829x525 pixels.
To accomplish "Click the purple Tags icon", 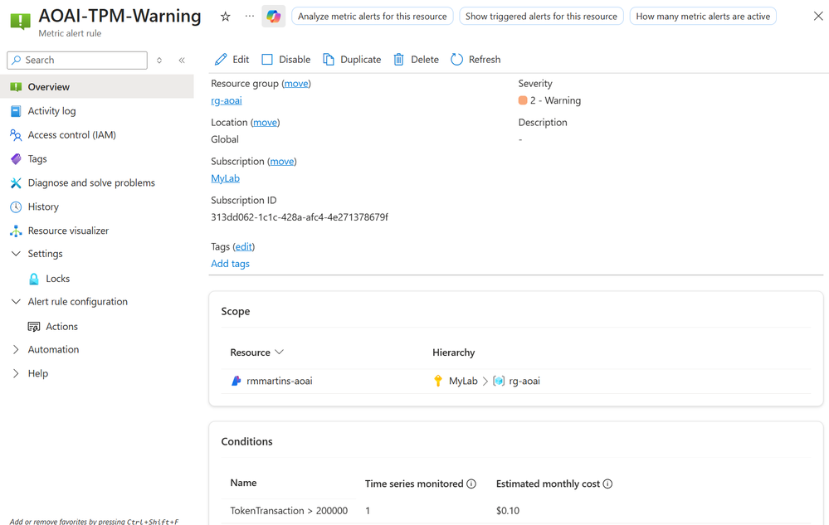I will click(x=16, y=159).
